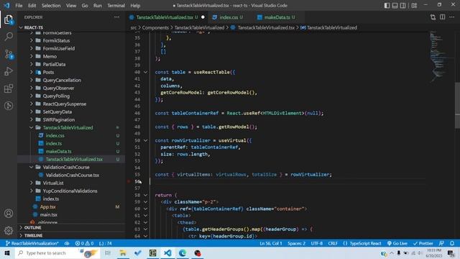Image resolution: width=460 pixels, height=259 pixels.
Task: Click Go Live in status bar
Action: click(x=397, y=243)
